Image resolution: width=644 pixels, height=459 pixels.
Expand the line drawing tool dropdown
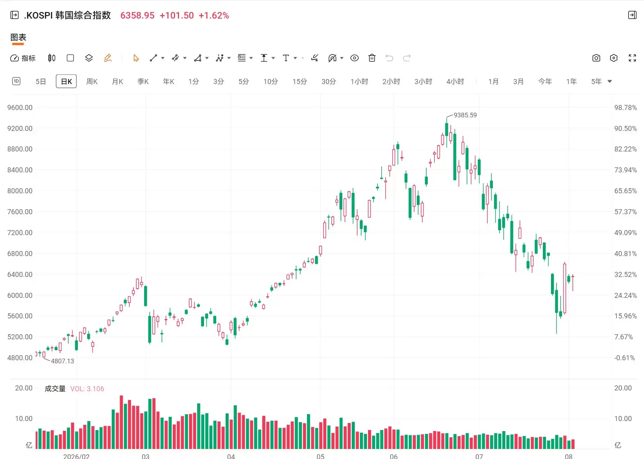[x=163, y=58]
